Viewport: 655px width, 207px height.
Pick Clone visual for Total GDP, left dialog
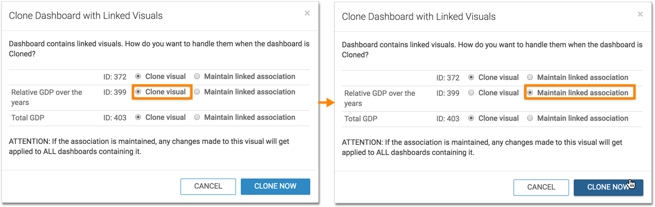click(139, 117)
